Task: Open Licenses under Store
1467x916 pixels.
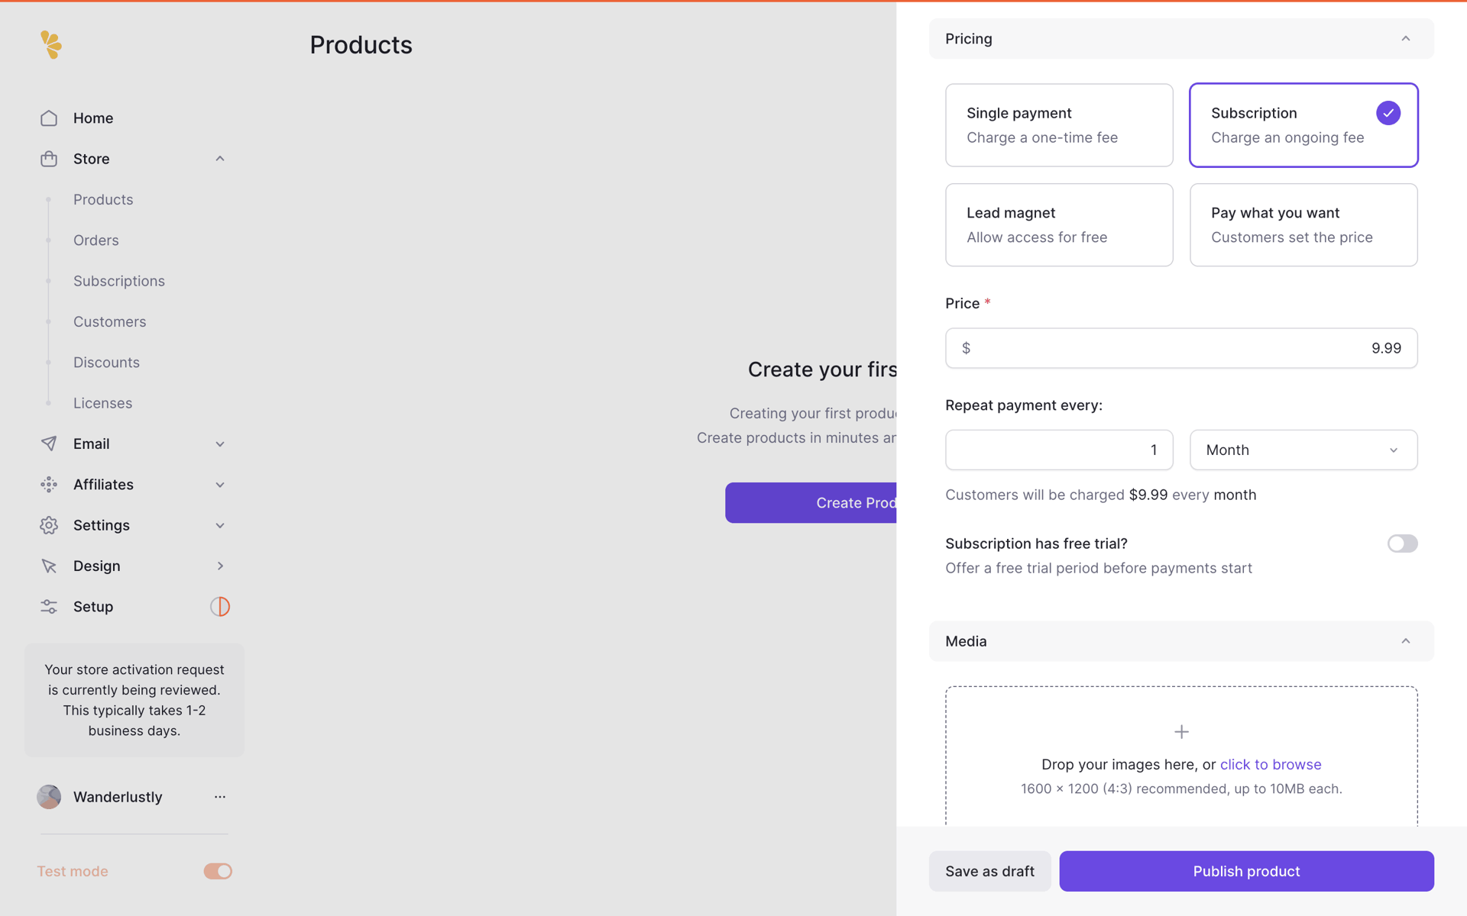Action: (102, 403)
